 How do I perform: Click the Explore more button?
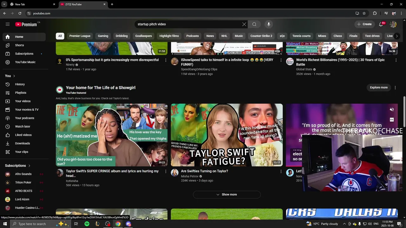pos(379,87)
